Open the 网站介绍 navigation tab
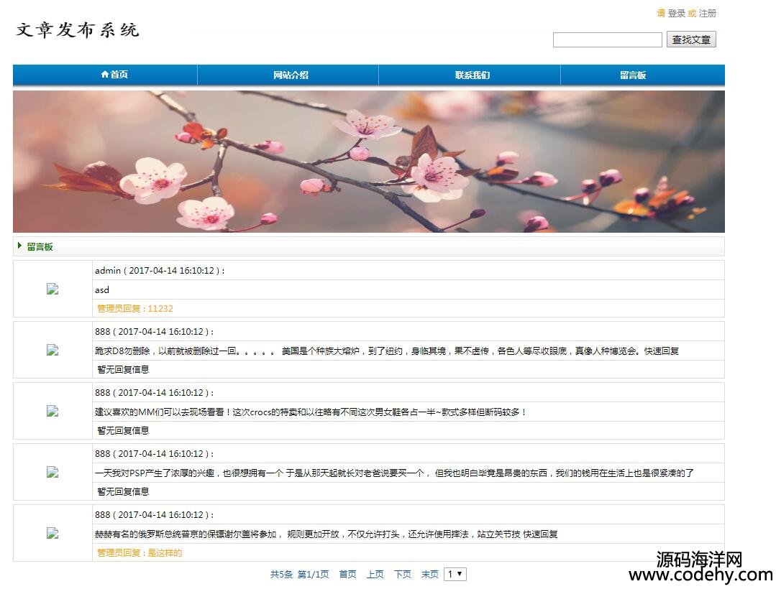The height and width of the screenshot is (589, 776). point(291,75)
